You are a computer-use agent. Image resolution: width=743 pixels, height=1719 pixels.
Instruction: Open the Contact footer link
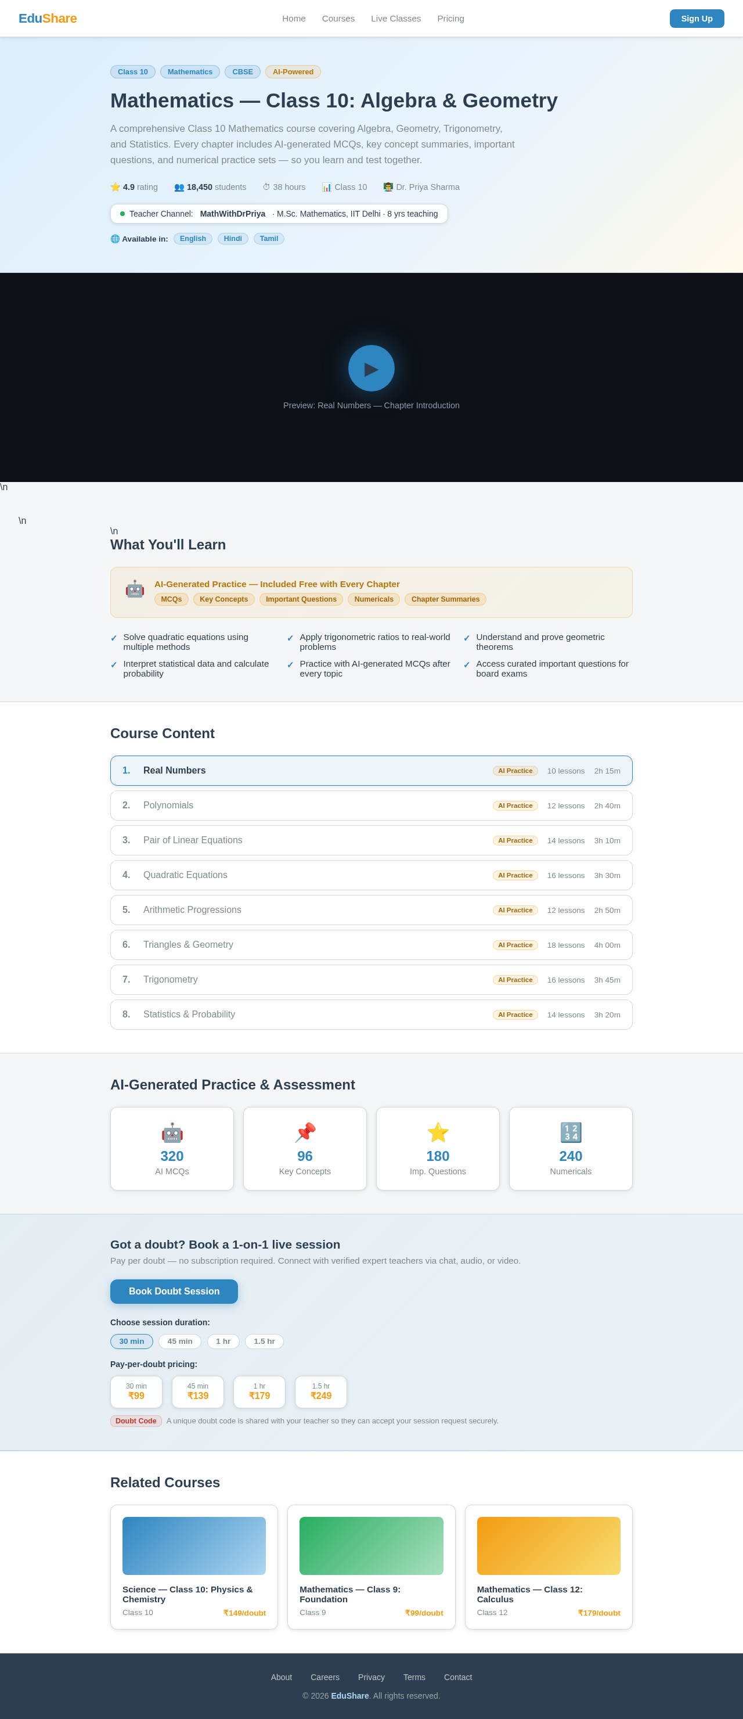[457, 1677]
